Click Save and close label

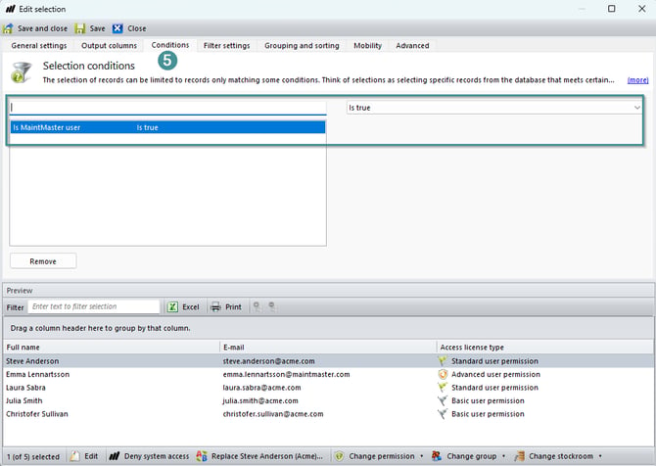(42, 28)
